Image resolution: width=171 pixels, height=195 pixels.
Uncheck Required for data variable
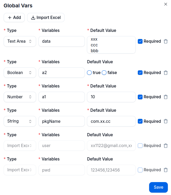140,41
